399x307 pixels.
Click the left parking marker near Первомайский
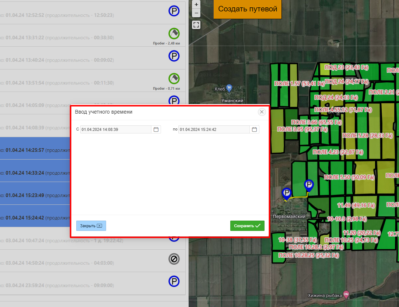(x=286, y=193)
